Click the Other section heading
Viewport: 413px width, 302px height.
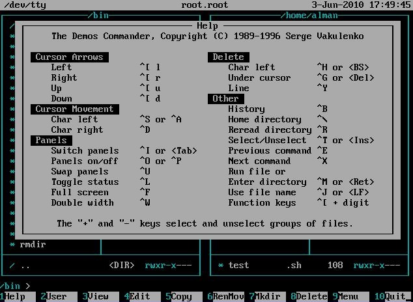coord(226,99)
